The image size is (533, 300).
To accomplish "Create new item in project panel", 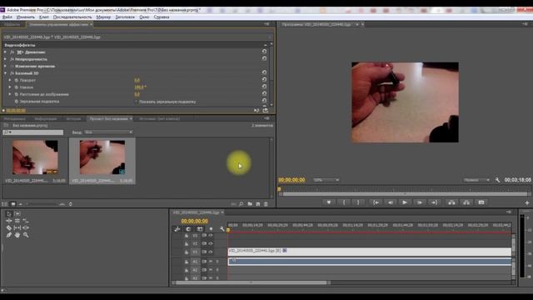I will click(x=258, y=204).
